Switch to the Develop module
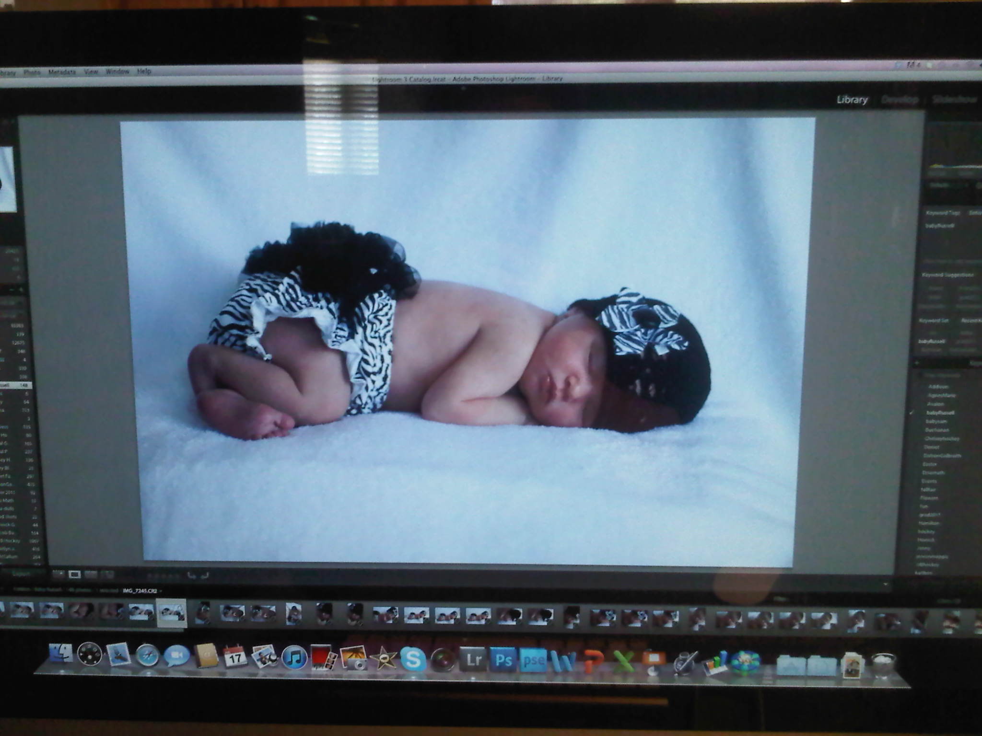This screenshot has height=736, width=982. click(x=900, y=100)
